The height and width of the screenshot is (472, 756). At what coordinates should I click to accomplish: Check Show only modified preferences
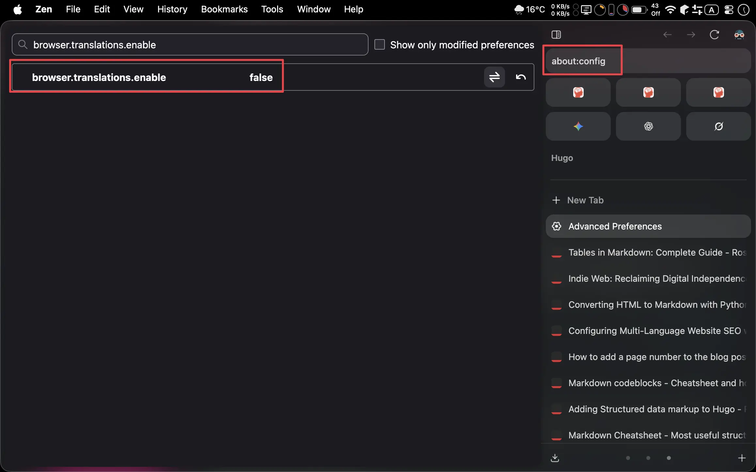[x=379, y=44]
